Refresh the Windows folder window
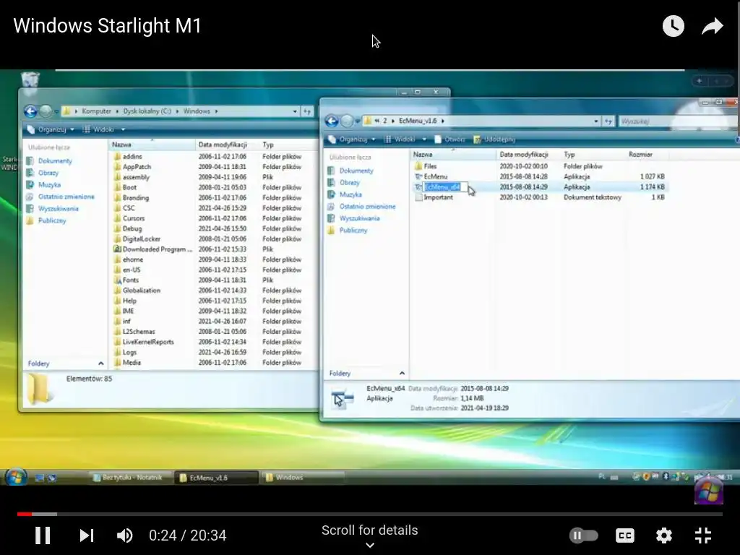740x555 pixels. point(307,111)
